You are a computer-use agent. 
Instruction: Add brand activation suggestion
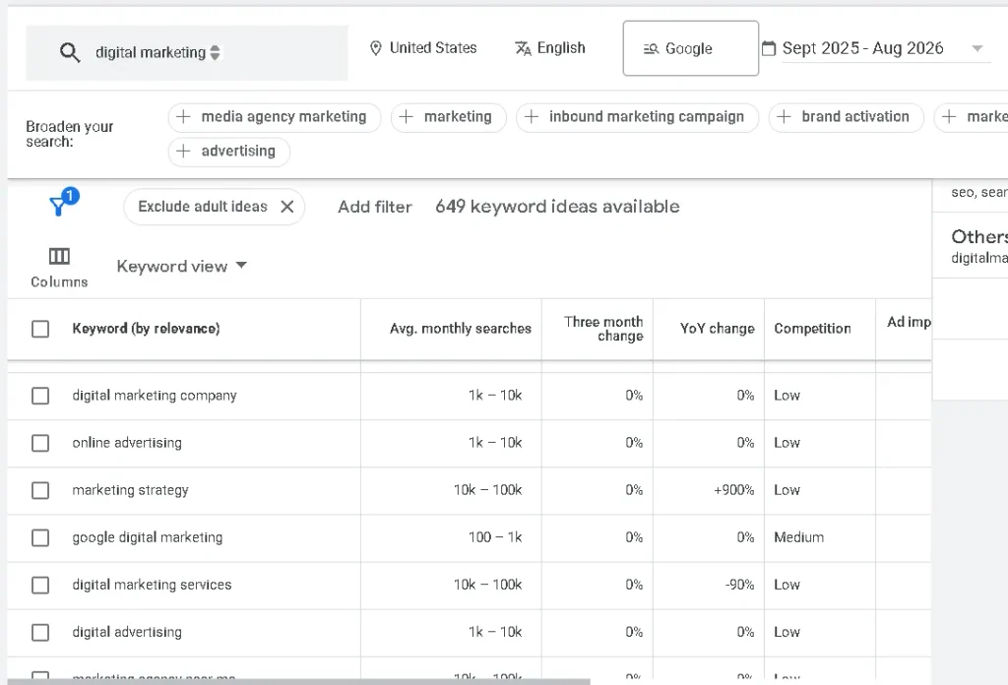(846, 117)
